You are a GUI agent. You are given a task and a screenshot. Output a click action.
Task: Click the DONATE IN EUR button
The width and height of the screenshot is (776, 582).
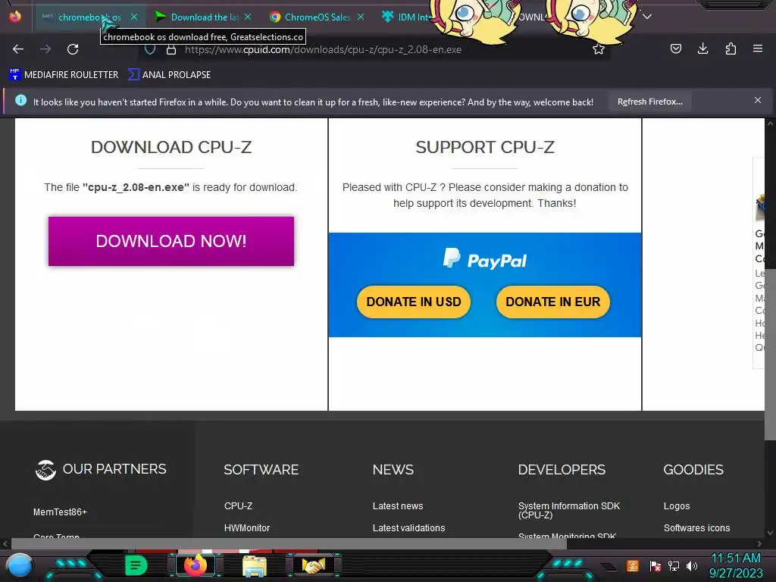point(552,302)
